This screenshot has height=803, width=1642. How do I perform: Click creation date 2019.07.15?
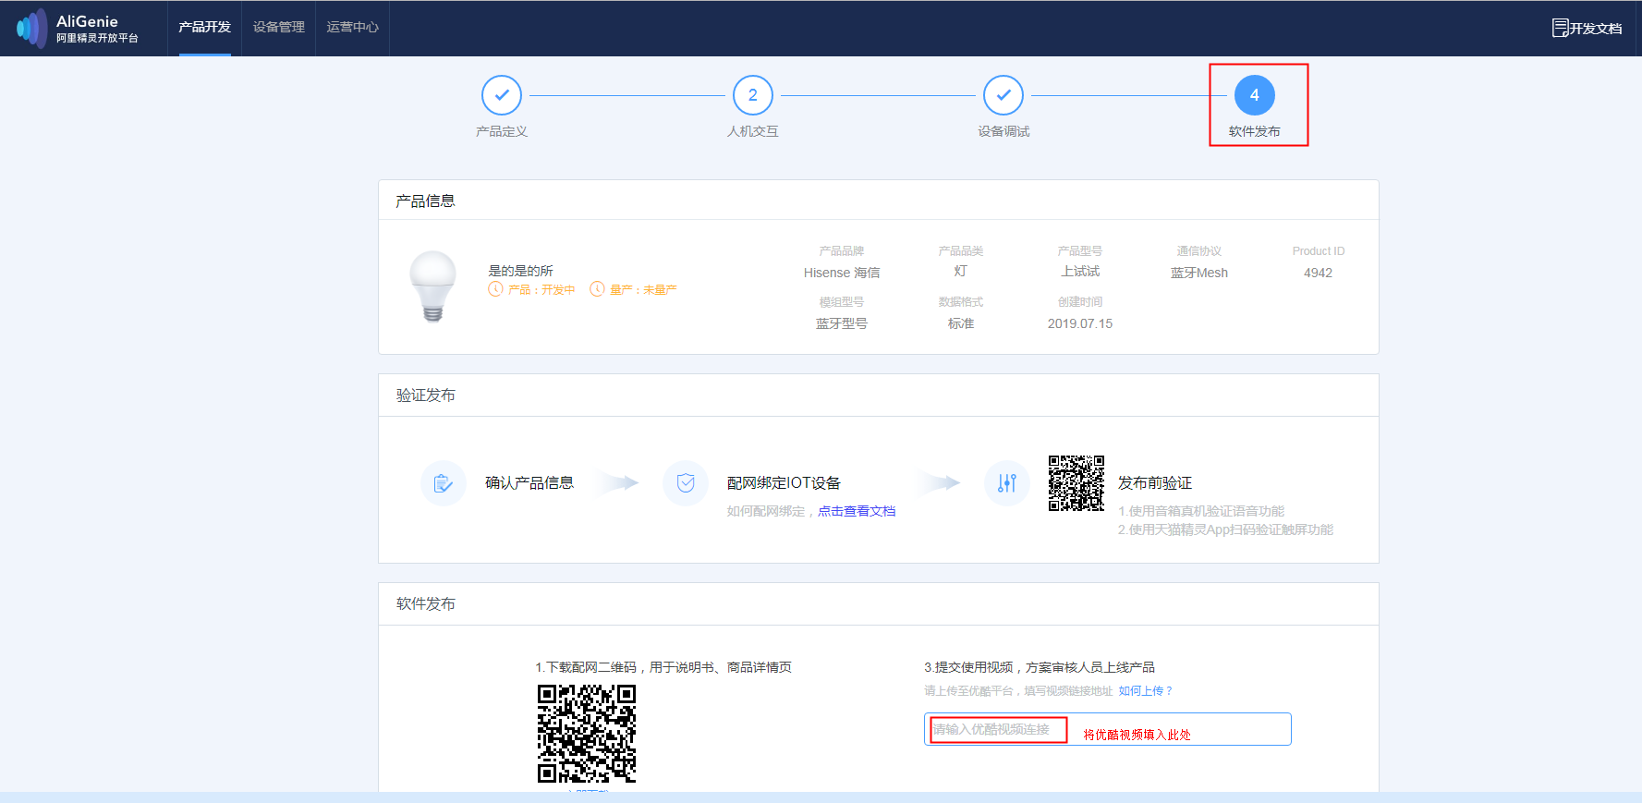1080,323
